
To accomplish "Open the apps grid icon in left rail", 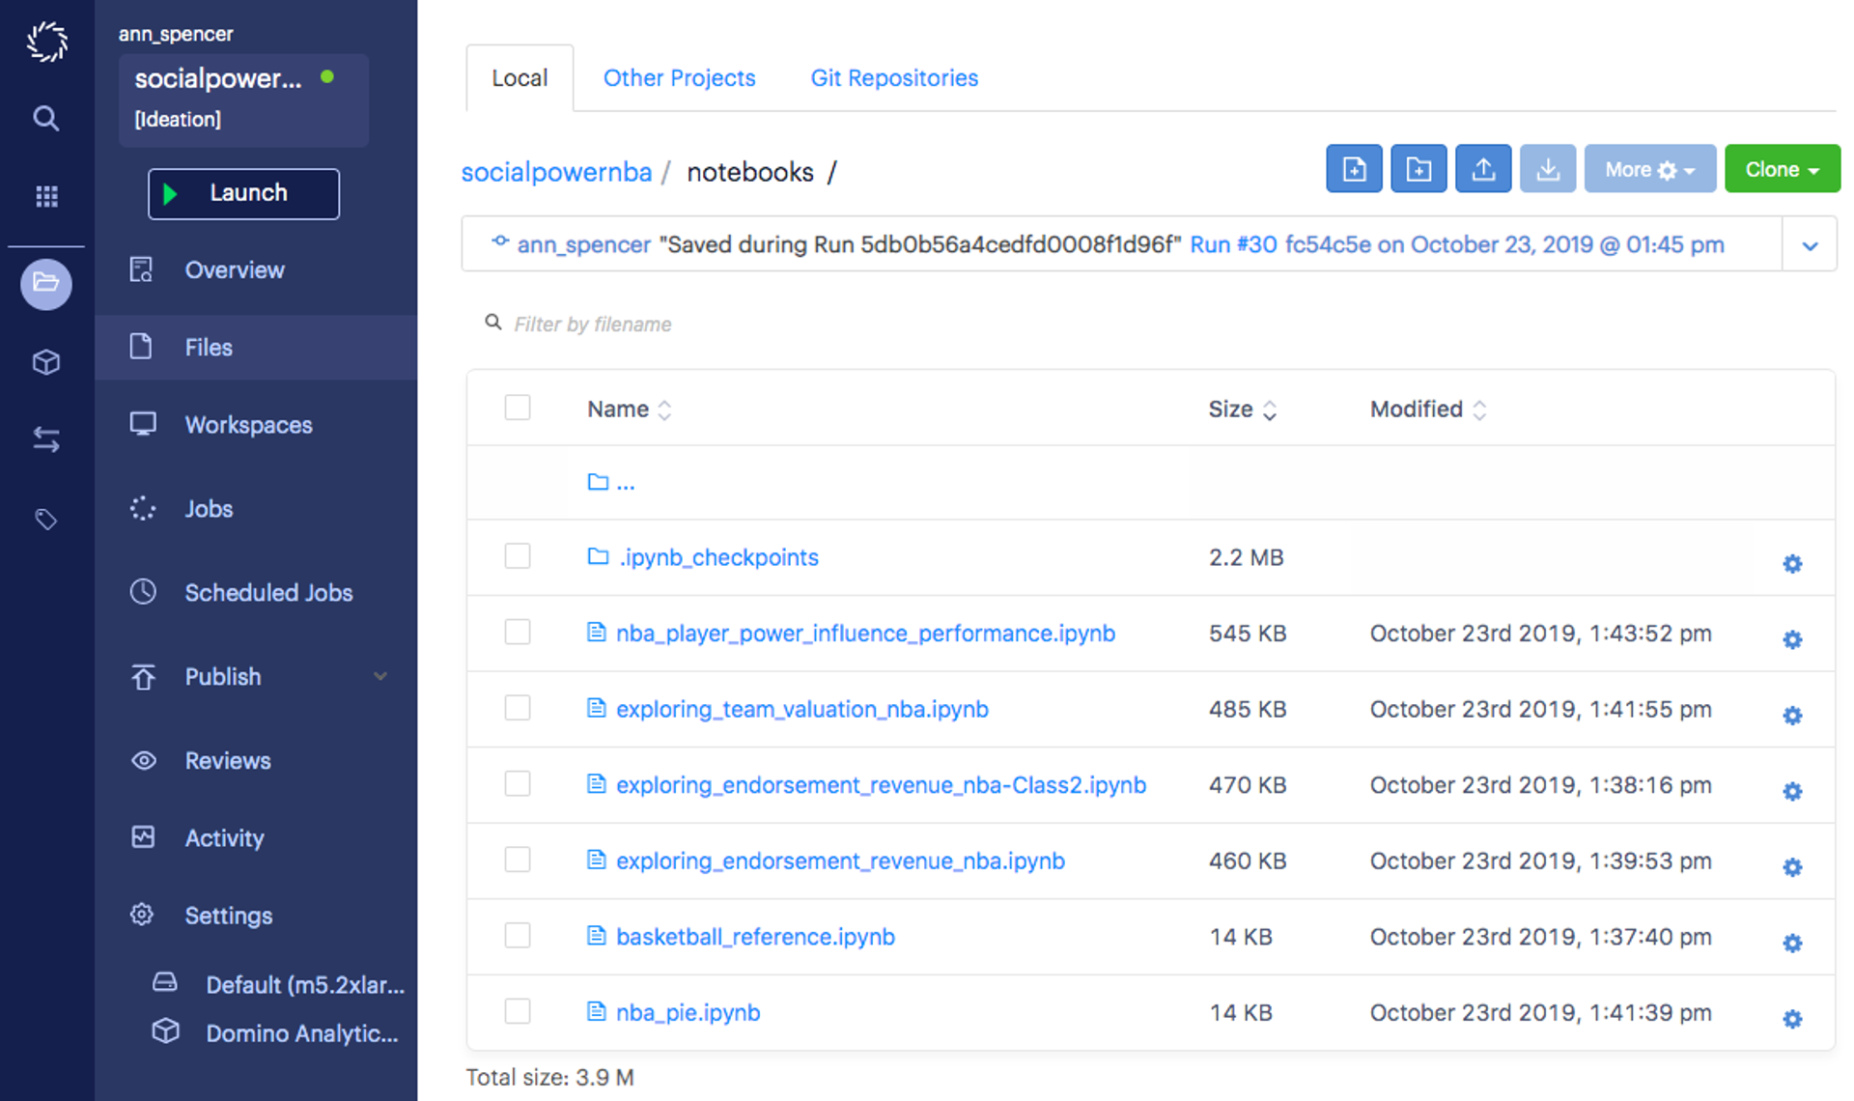I will (x=45, y=197).
